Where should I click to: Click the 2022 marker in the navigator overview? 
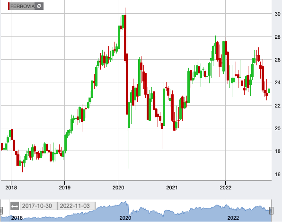[x=233, y=218]
